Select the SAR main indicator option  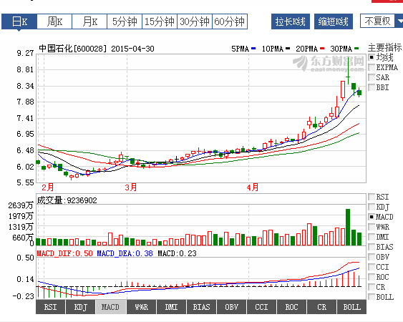click(x=379, y=77)
